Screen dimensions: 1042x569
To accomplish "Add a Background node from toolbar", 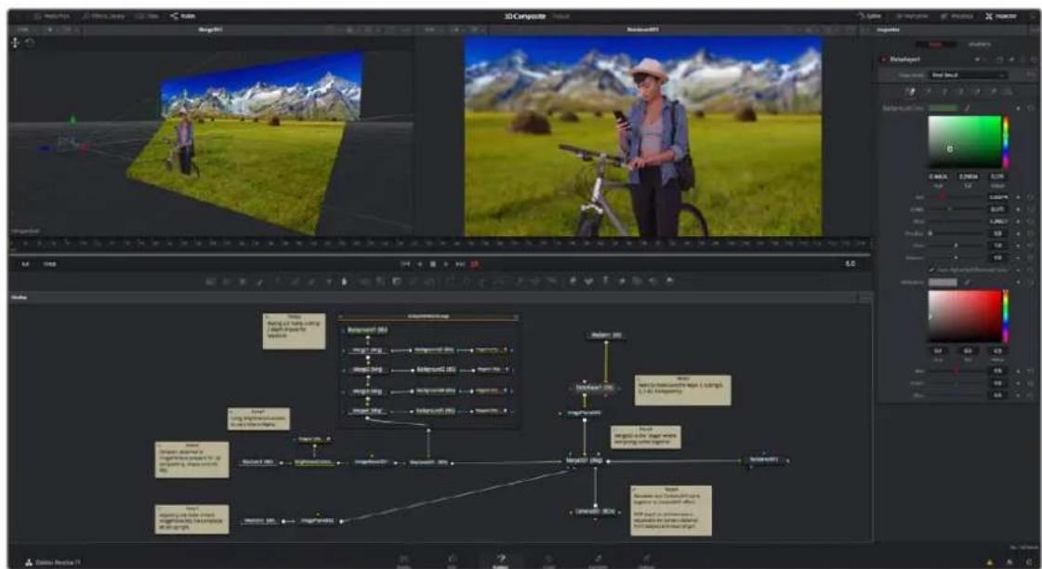I will [x=210, y=281].
